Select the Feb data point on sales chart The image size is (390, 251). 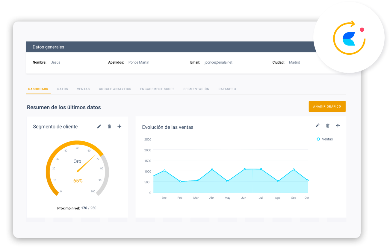tap(180, 181)
